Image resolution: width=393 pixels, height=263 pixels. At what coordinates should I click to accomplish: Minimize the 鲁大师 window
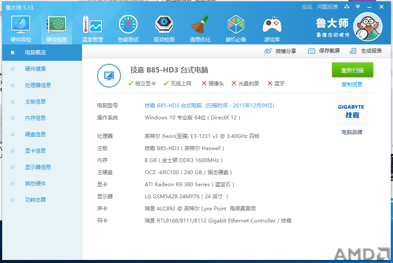coord(369,7)
